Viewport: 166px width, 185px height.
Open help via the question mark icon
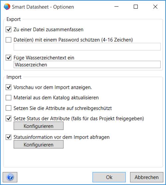tap(10, 177)
